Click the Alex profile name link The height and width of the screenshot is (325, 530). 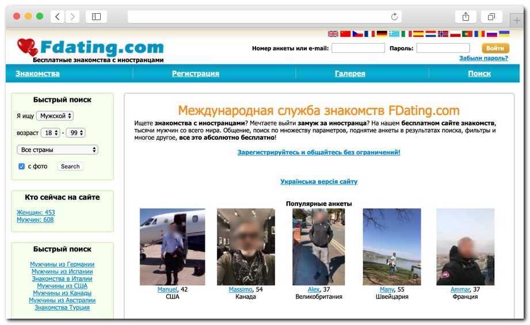(313, 290)
